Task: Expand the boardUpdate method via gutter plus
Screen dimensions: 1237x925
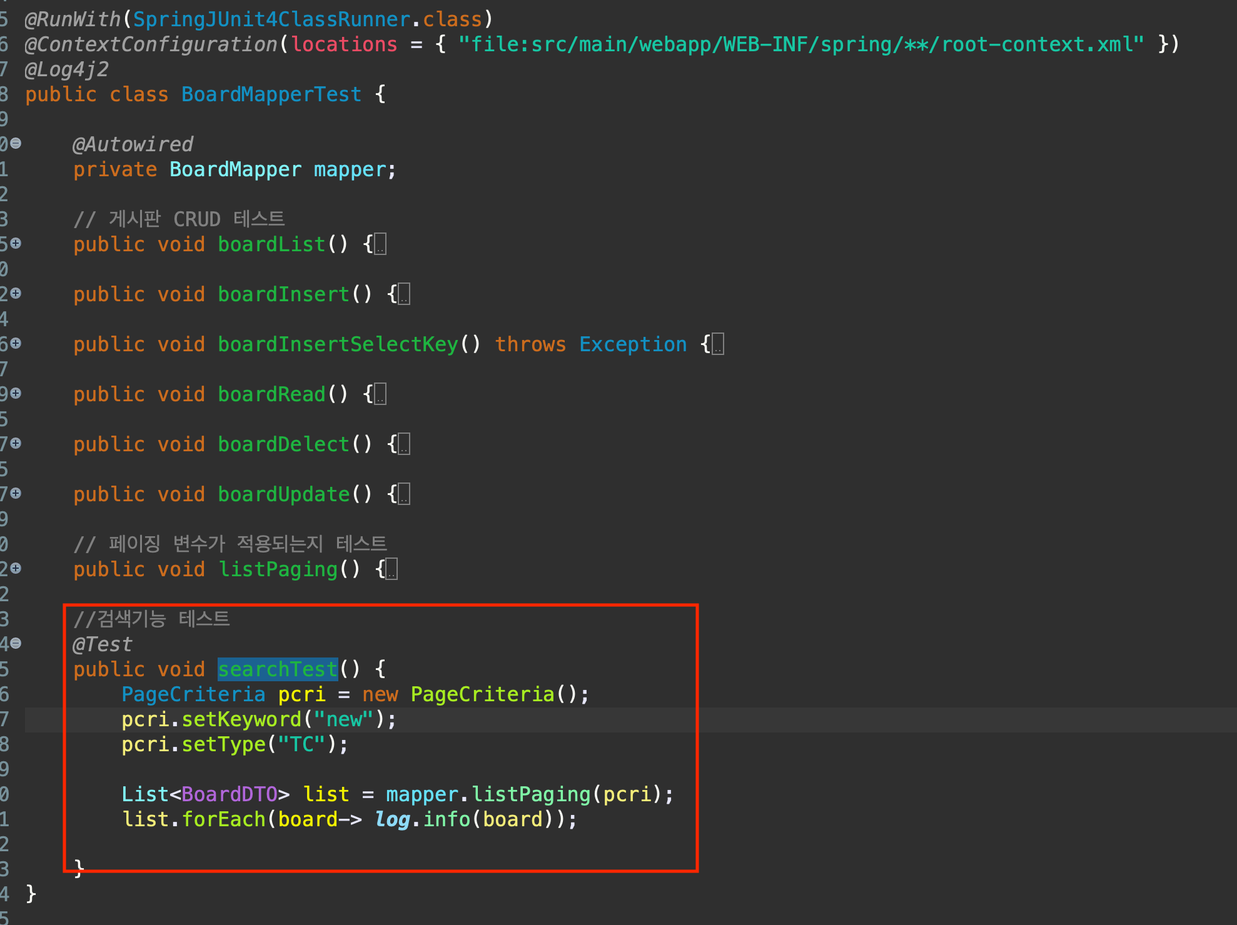Action: [x=16, y=493]
